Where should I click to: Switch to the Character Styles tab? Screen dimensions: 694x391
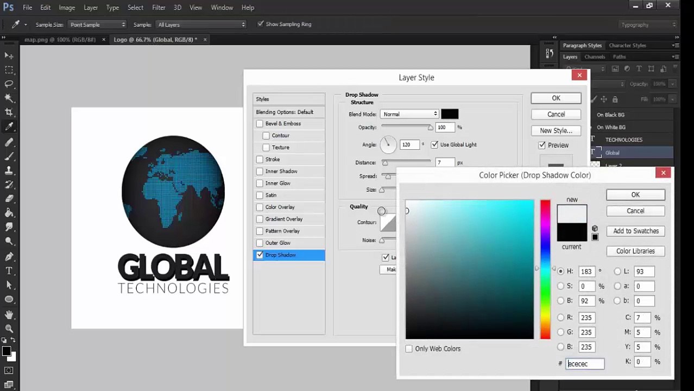coord(627,46)
